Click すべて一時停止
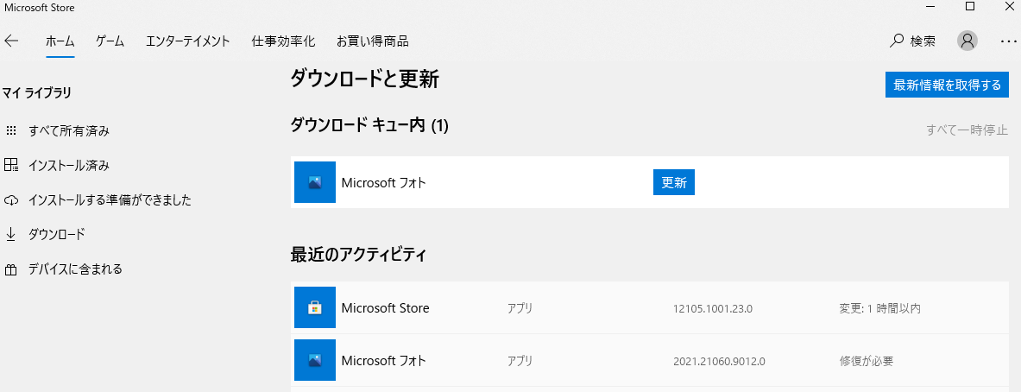Viewport: 1021px width, 392px height. [967, 130]
